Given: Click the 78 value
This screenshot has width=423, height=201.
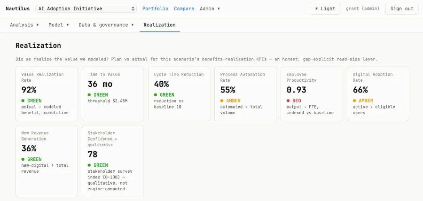Looking at the screenshot, I should [x=93, y=155].
